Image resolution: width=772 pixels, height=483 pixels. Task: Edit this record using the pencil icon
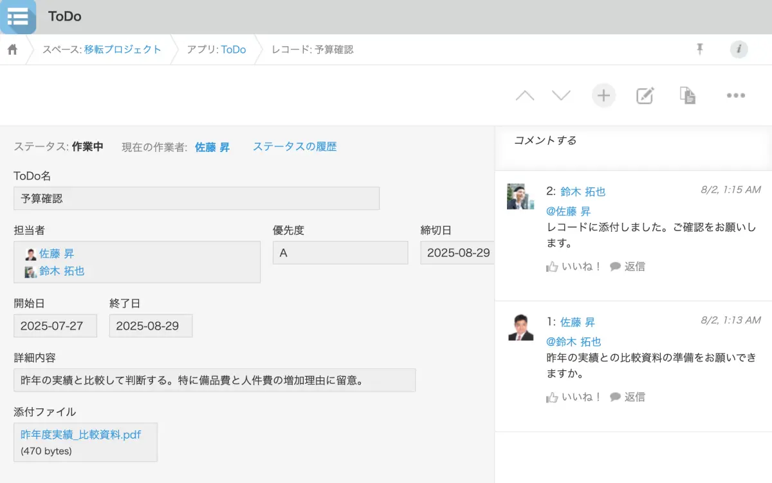[x=645, y=96]
